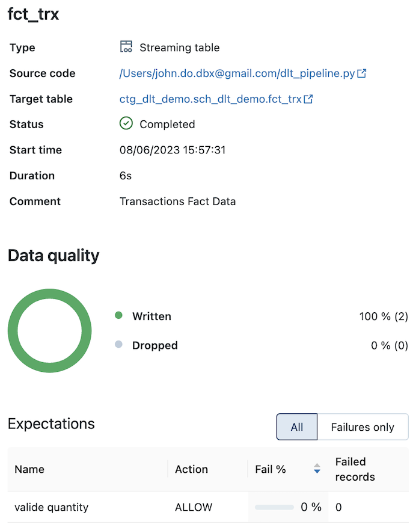Viewport: 413px width, 530px height.
Task: Open the dlt_pipeline.py source code link
Action: [x=237, y=73]
